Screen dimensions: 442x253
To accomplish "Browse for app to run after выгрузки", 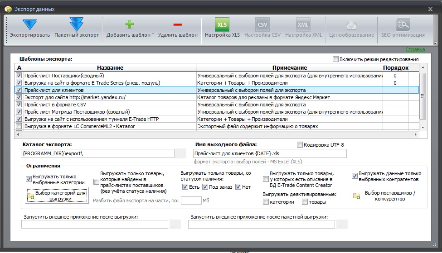I will [175, 224].
